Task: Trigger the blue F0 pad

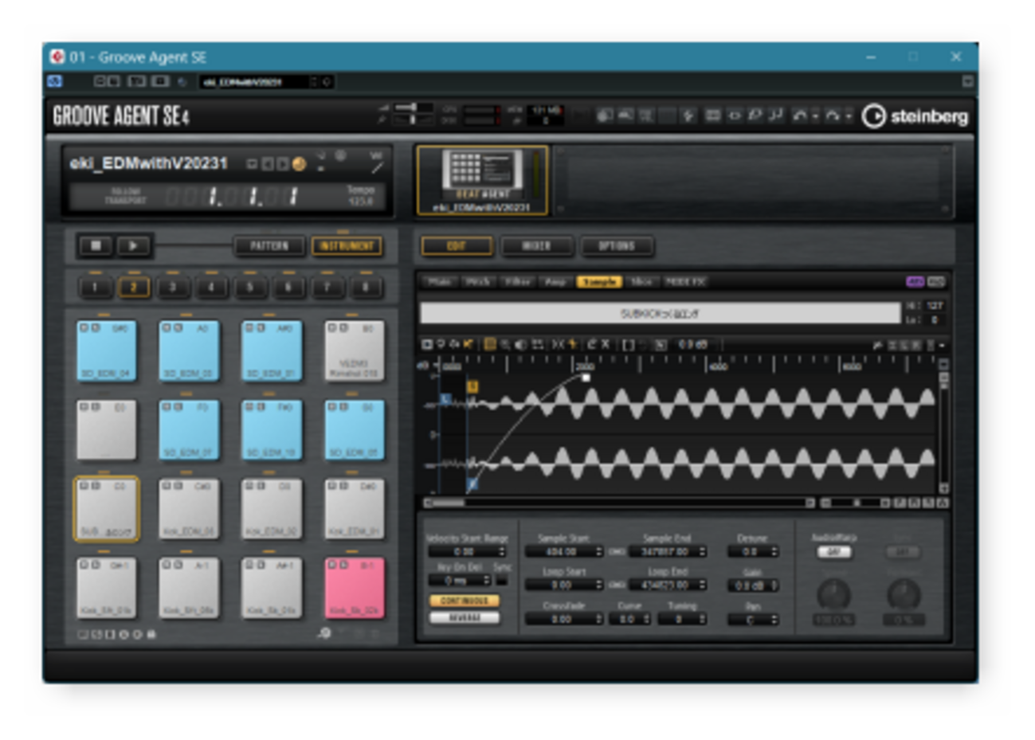Action: (190, 430)
